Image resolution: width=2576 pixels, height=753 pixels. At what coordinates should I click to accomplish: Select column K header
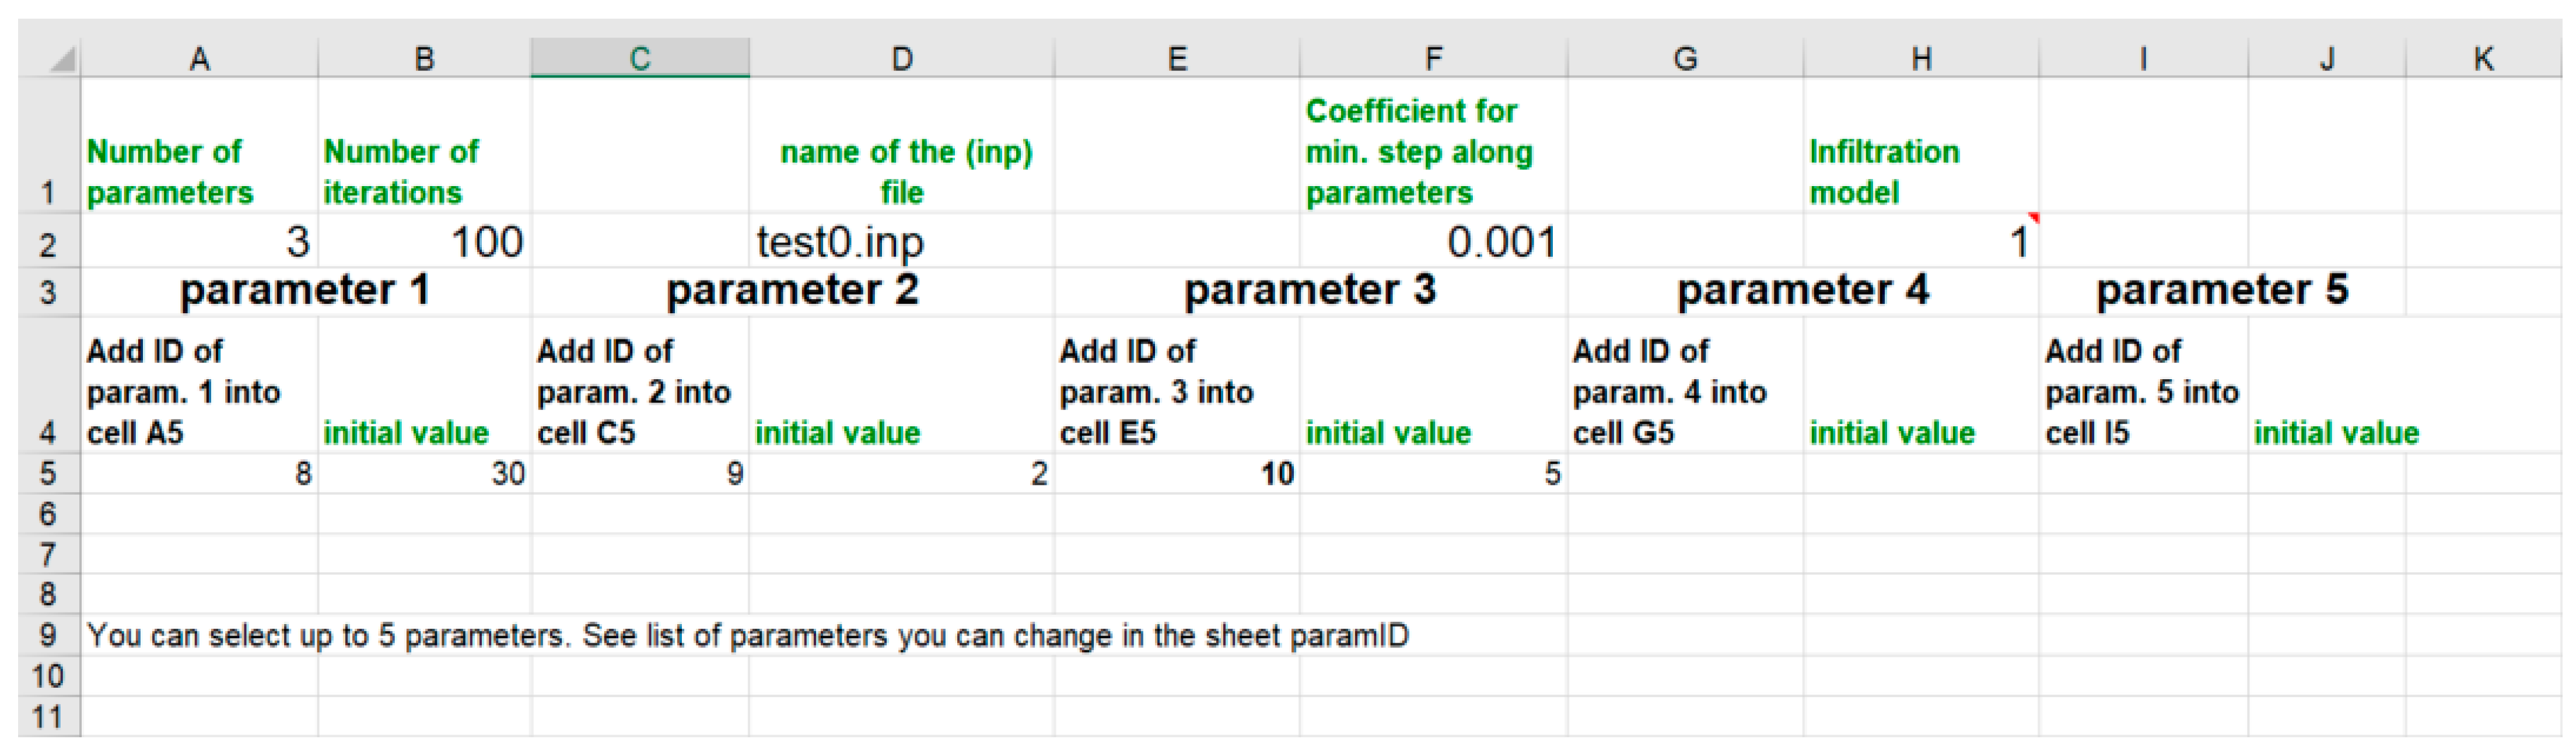tap(2483, 59)
